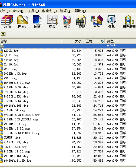Image resolution: width=136 pixels, height=167 pixels.
Task: Select file Y9-18No.10D.dwg
Action: point(16,106)
